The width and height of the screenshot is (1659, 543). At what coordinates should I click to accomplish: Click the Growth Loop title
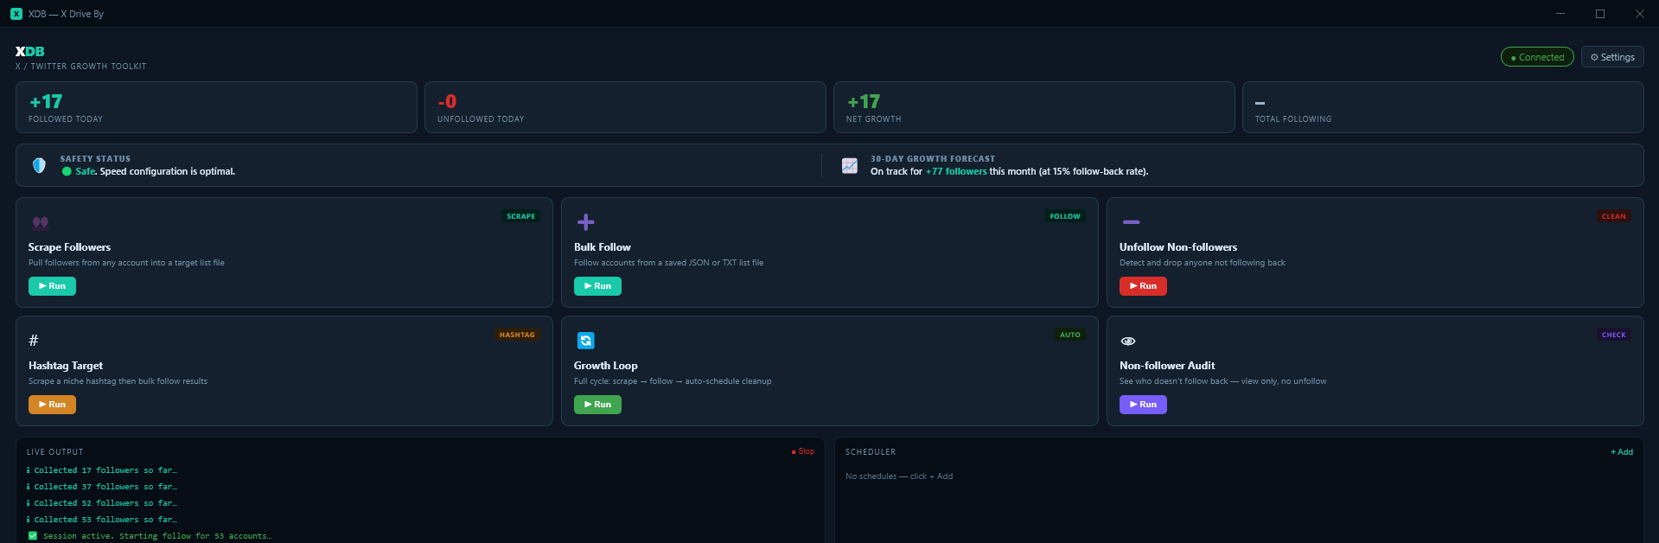click(x=606, y=366)
